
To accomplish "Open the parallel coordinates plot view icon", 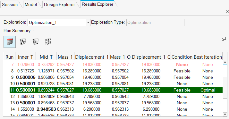I will [23, 42].
